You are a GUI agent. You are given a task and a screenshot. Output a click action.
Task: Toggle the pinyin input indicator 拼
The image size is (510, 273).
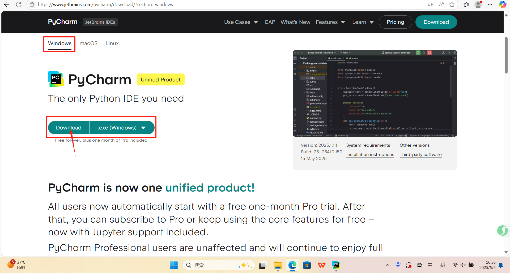pos(443,265)
